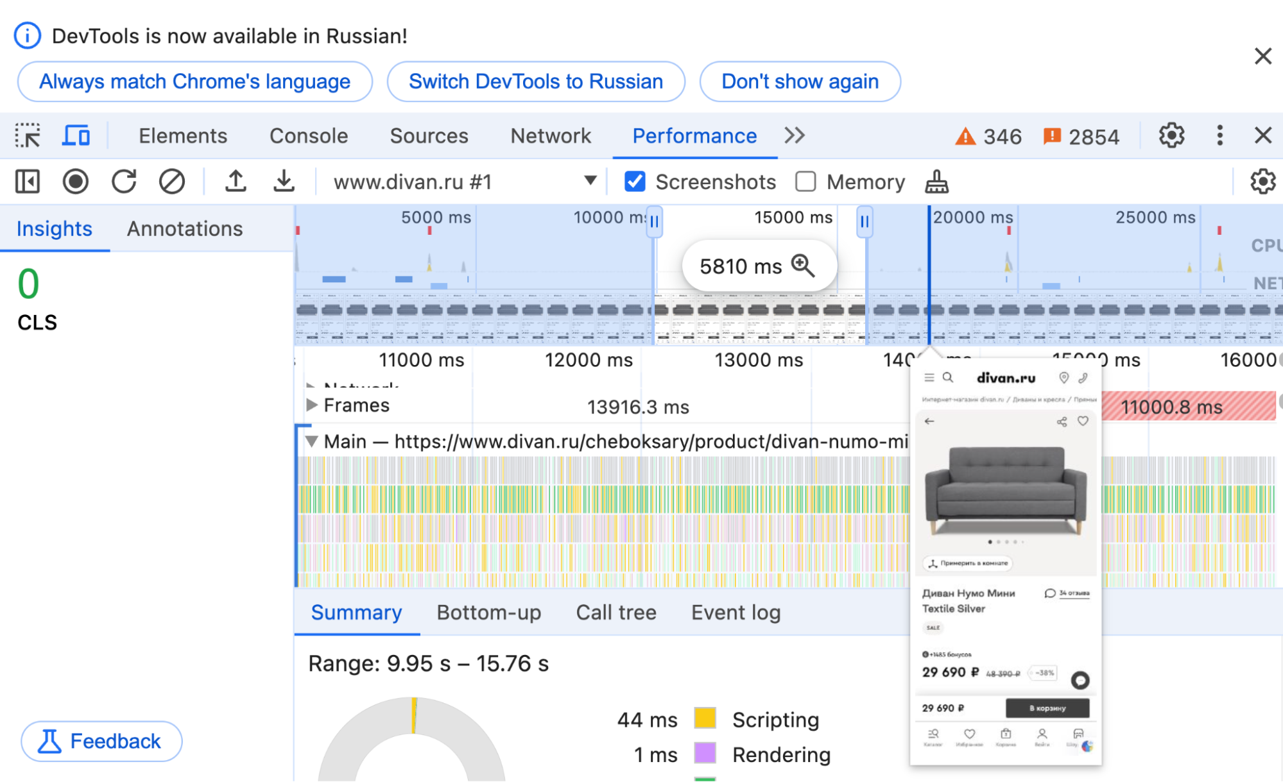Expand the Frames track

[x=312, y=405]
